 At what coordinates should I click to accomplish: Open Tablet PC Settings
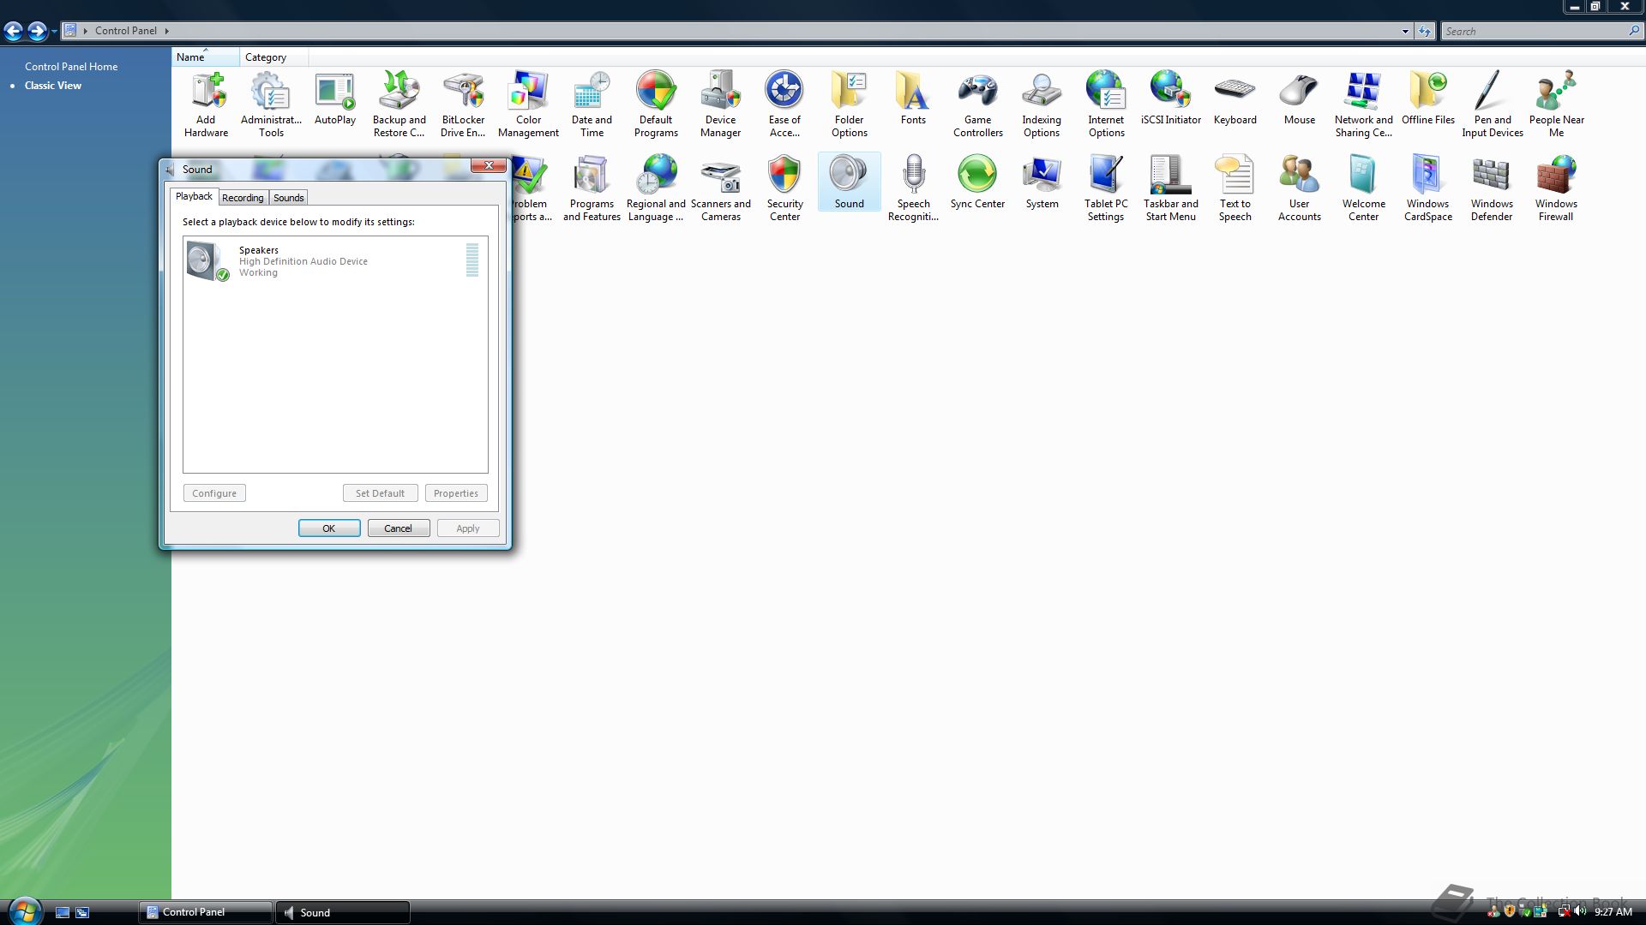coord(1106,188)
